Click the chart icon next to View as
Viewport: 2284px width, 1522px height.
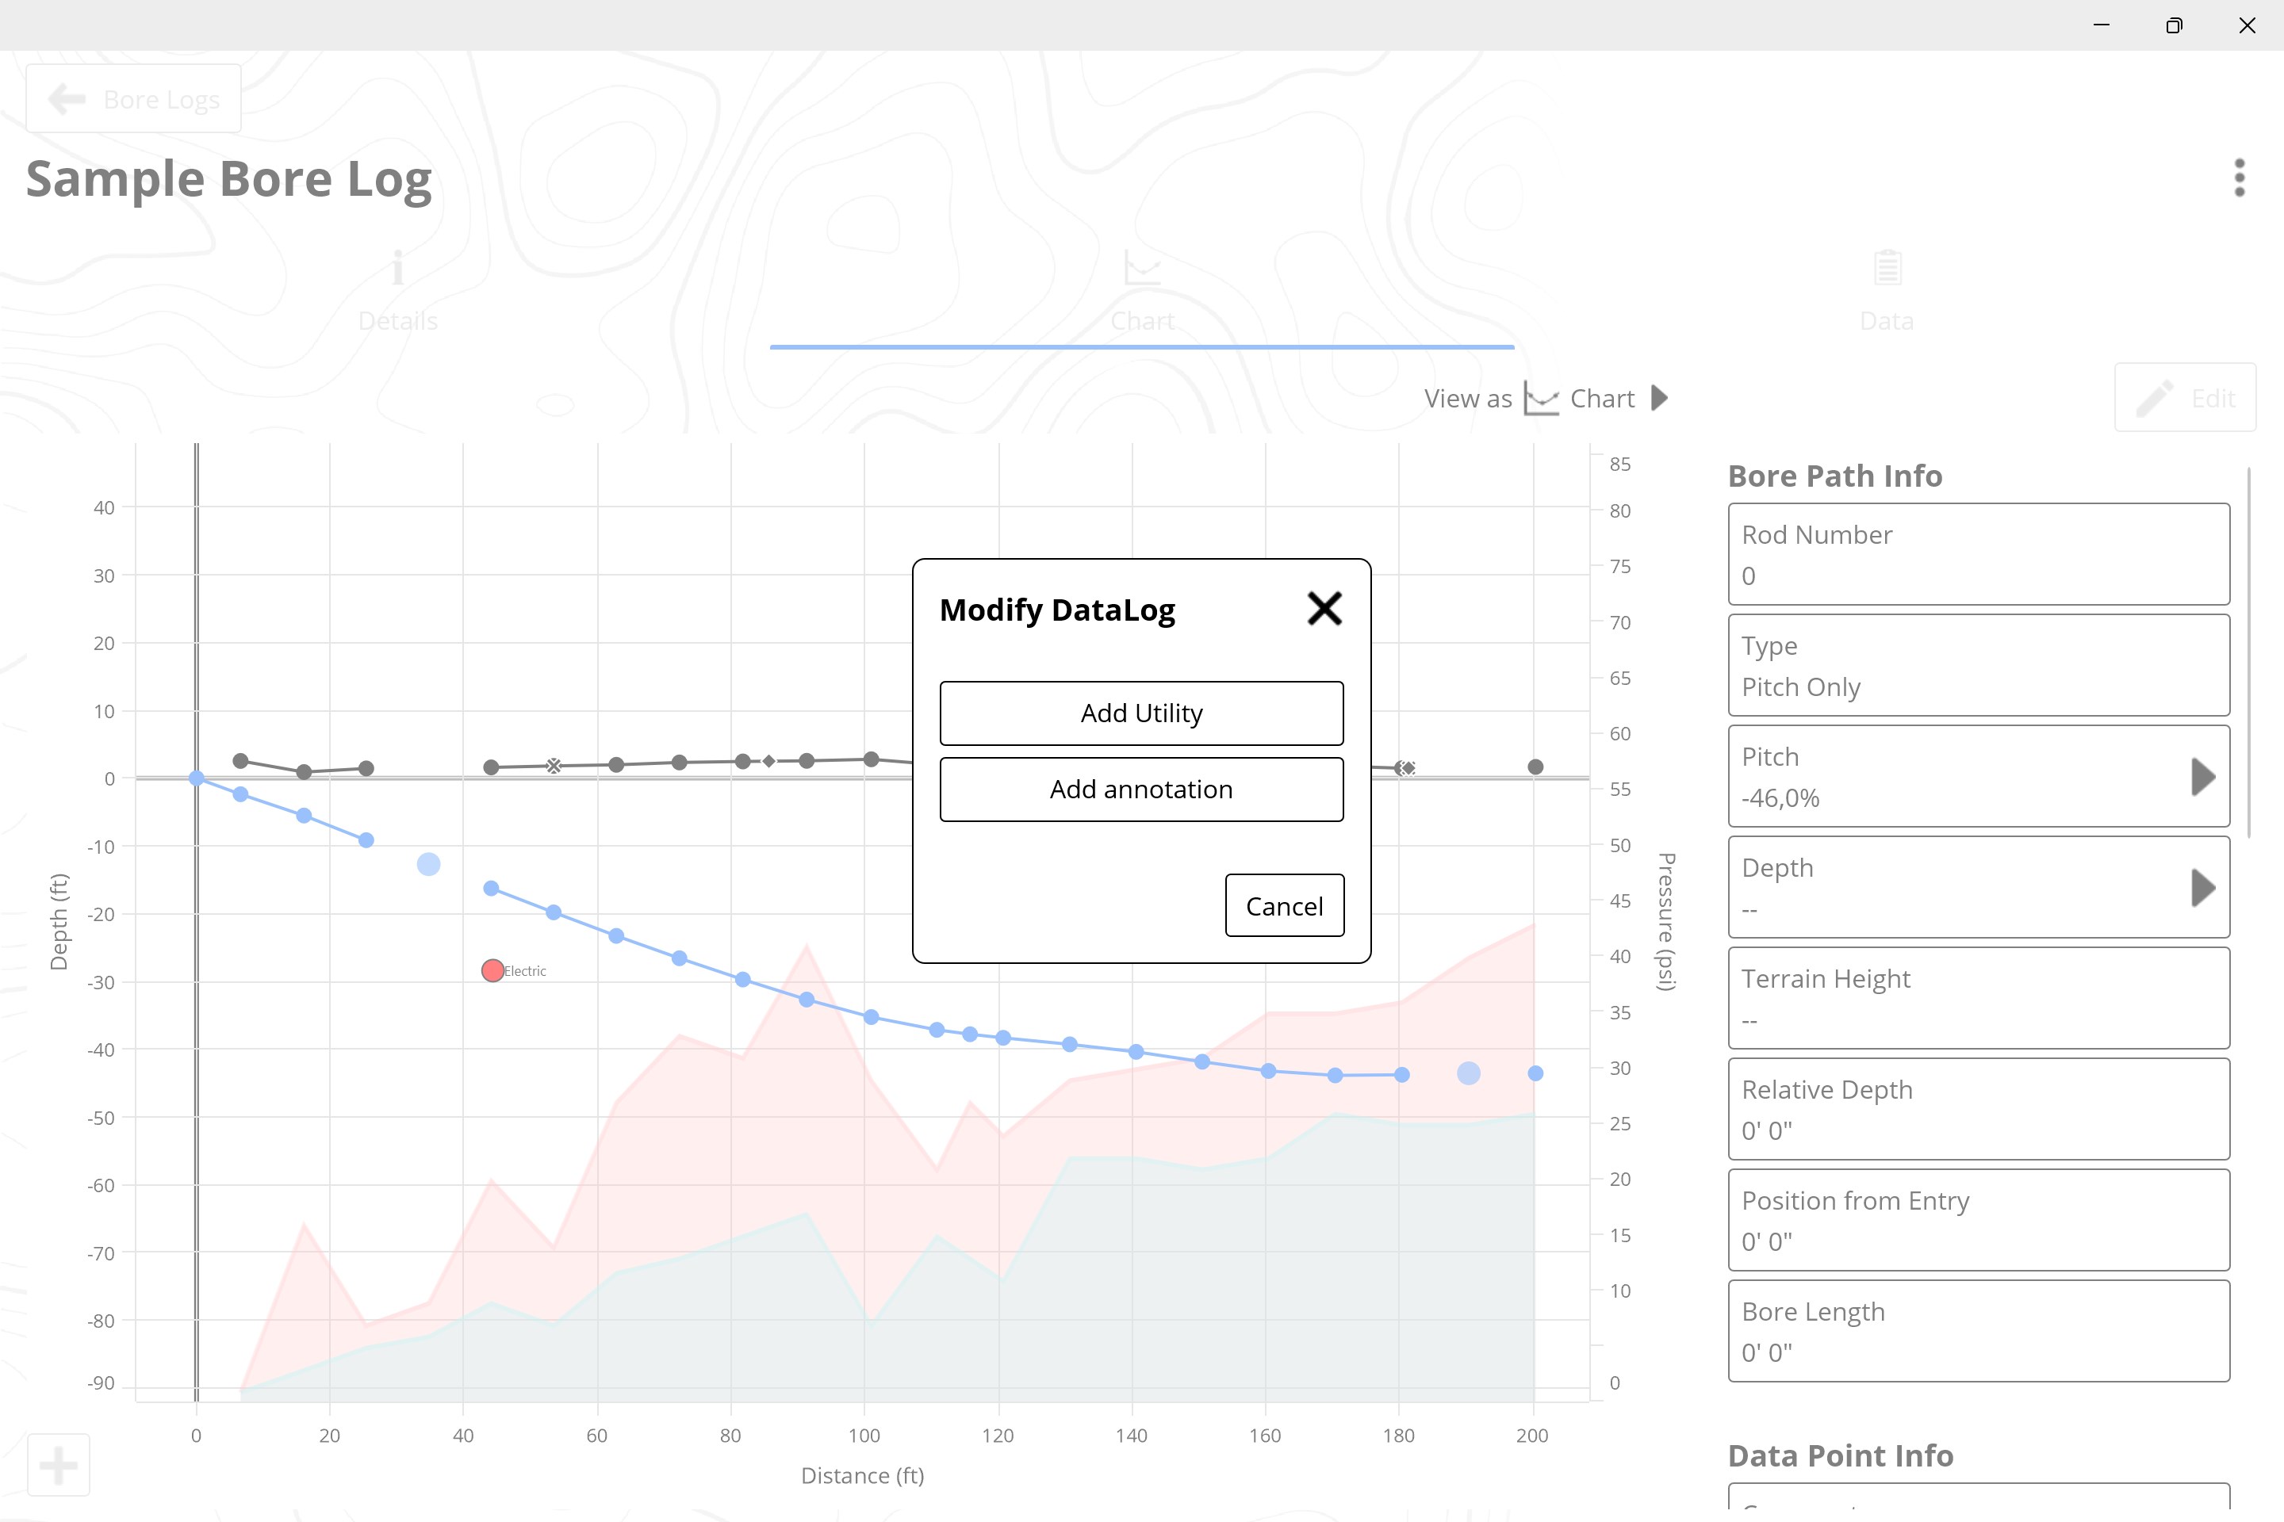point(1541,398)
